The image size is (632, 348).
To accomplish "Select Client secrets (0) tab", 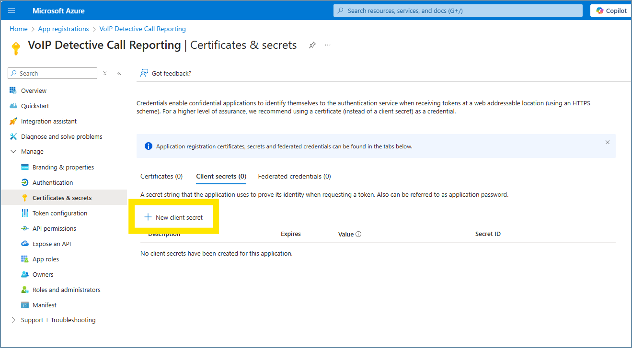I will coord(221,176).
